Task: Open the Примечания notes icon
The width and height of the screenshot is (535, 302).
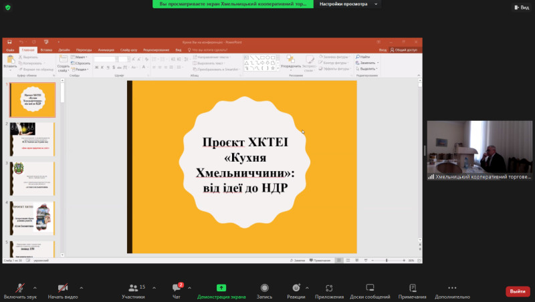Action: (x=413, y=288)
